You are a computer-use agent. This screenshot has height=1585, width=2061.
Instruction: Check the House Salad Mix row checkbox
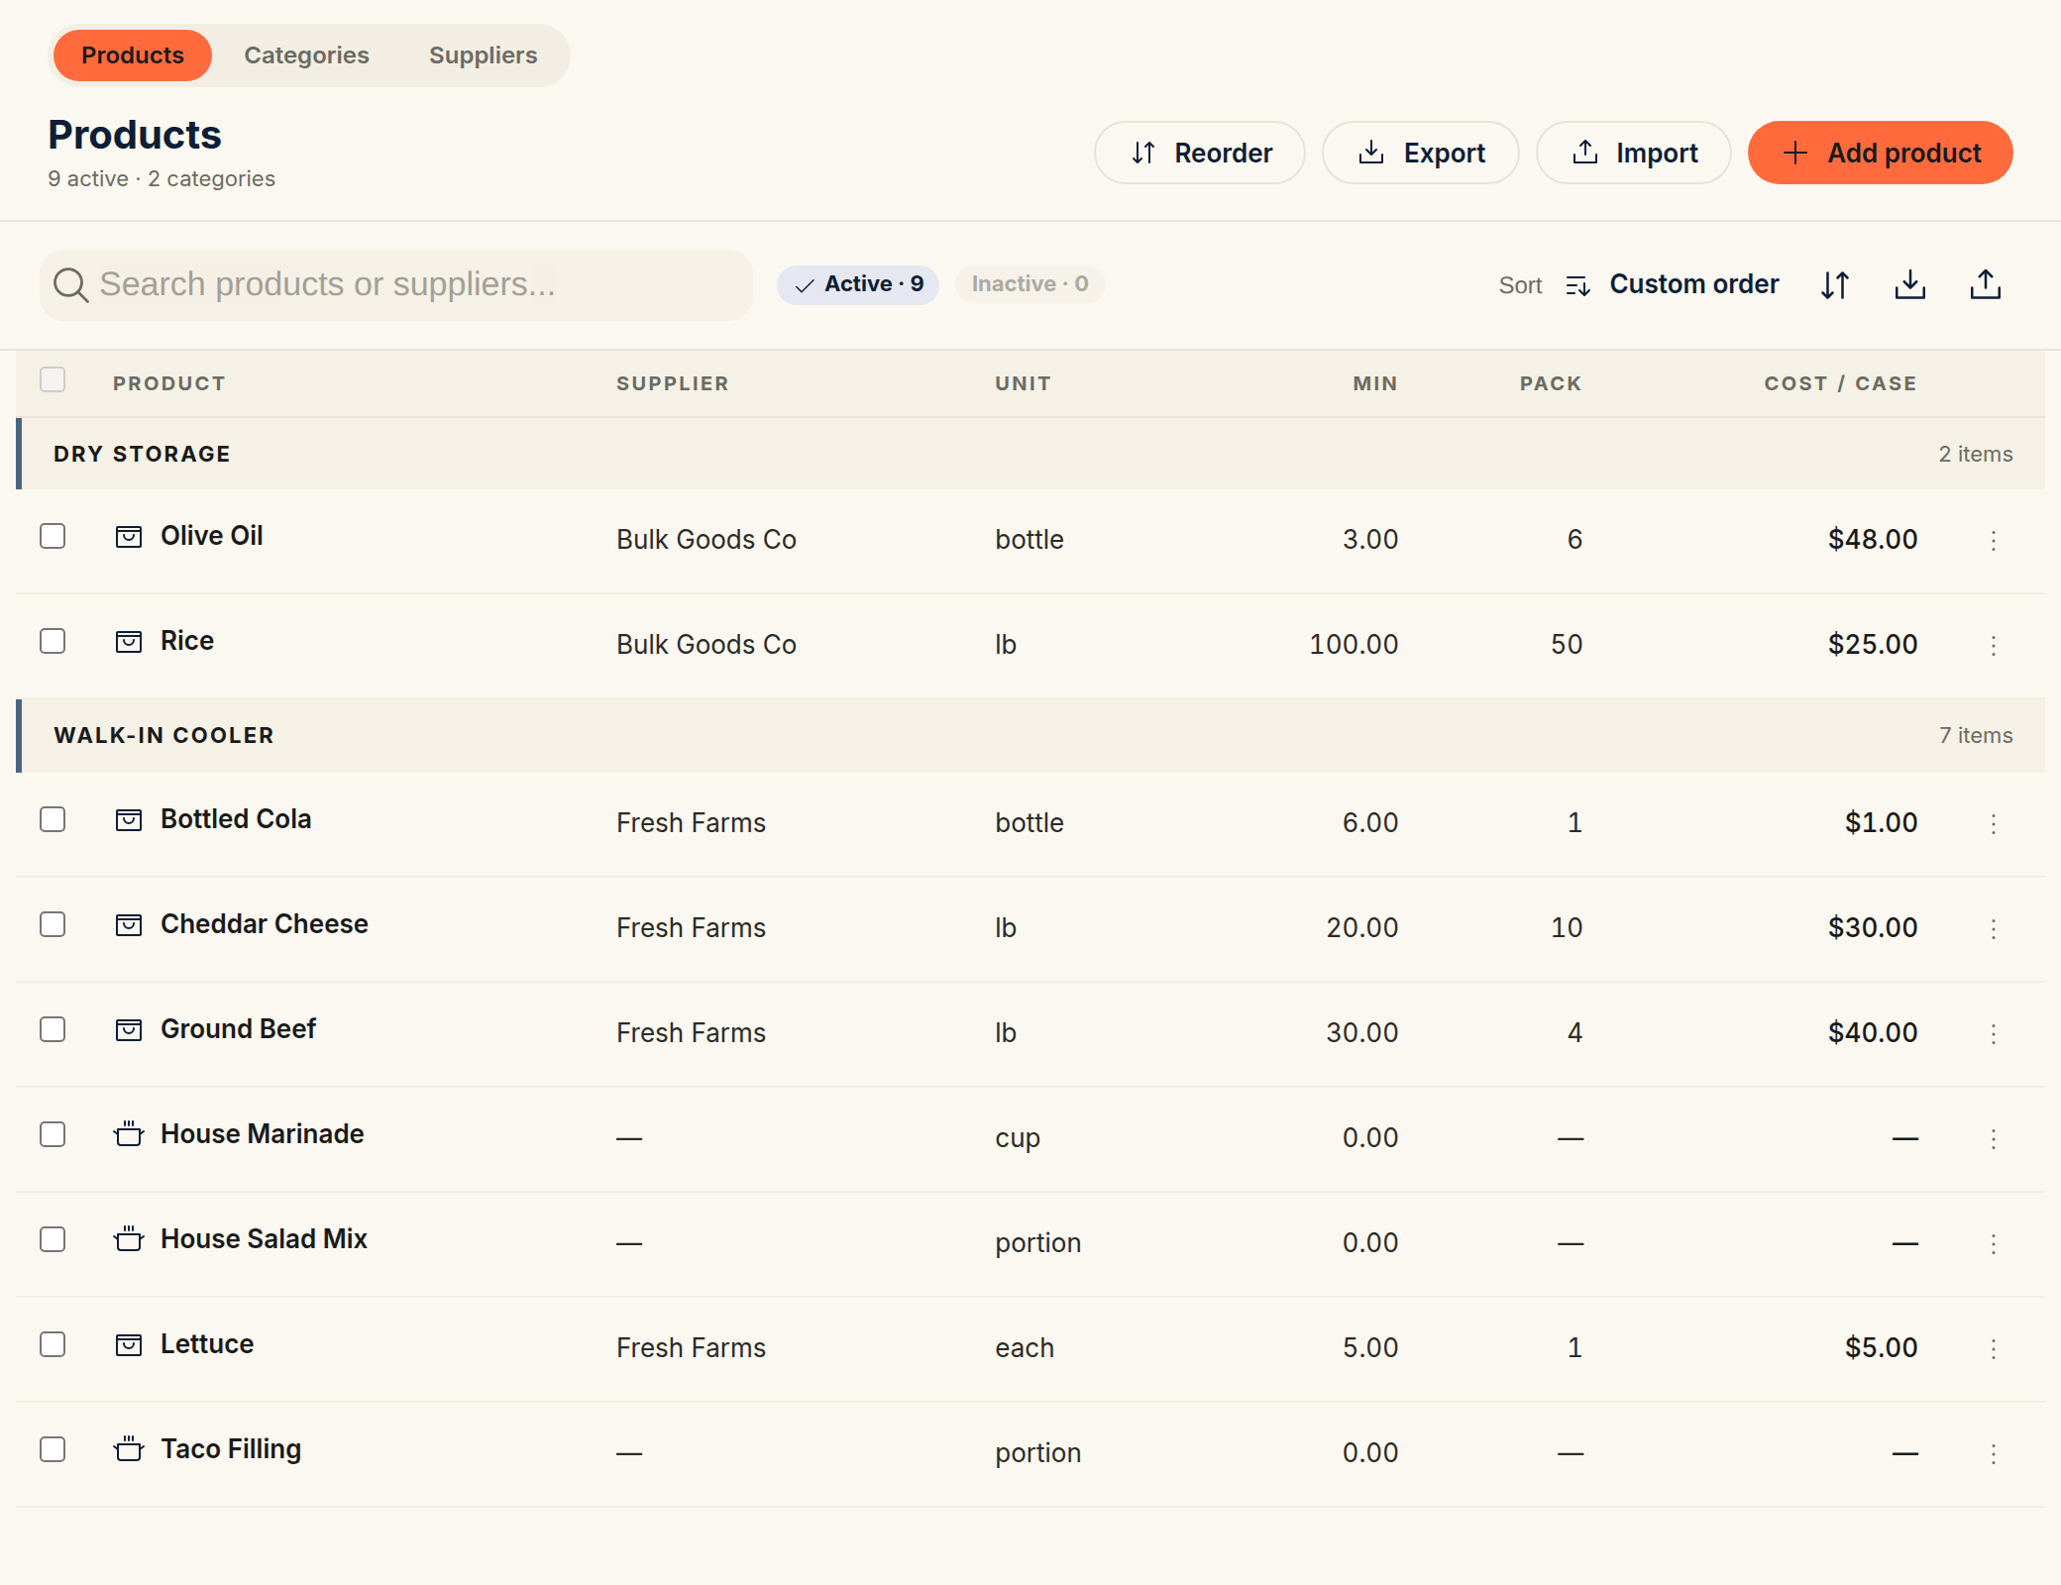[53, 1239]
